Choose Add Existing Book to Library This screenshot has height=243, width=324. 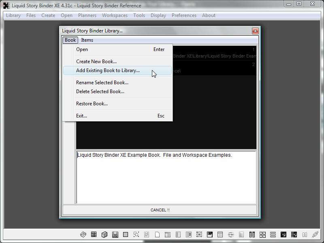108,70
